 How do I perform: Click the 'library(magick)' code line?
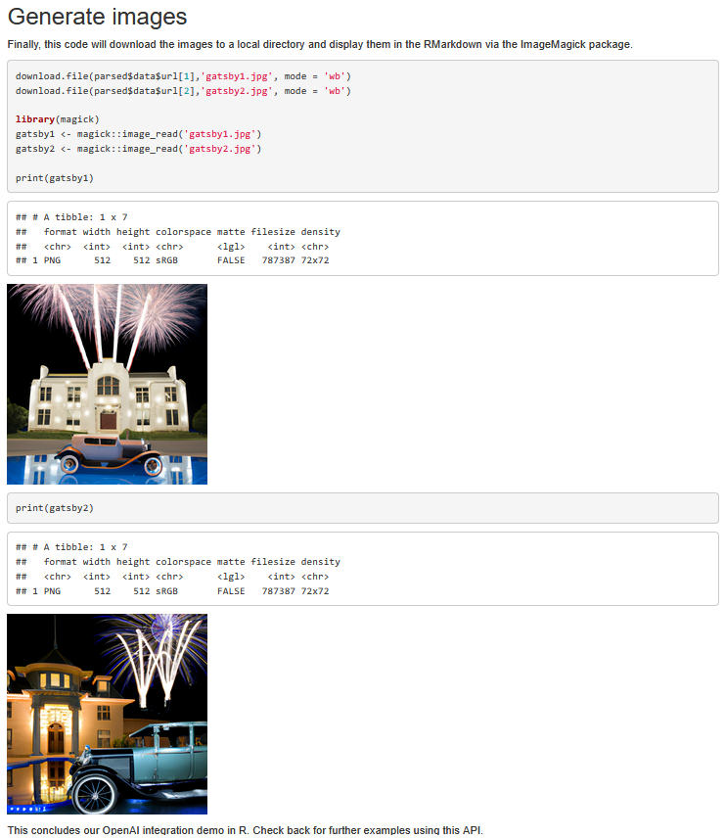57,119
